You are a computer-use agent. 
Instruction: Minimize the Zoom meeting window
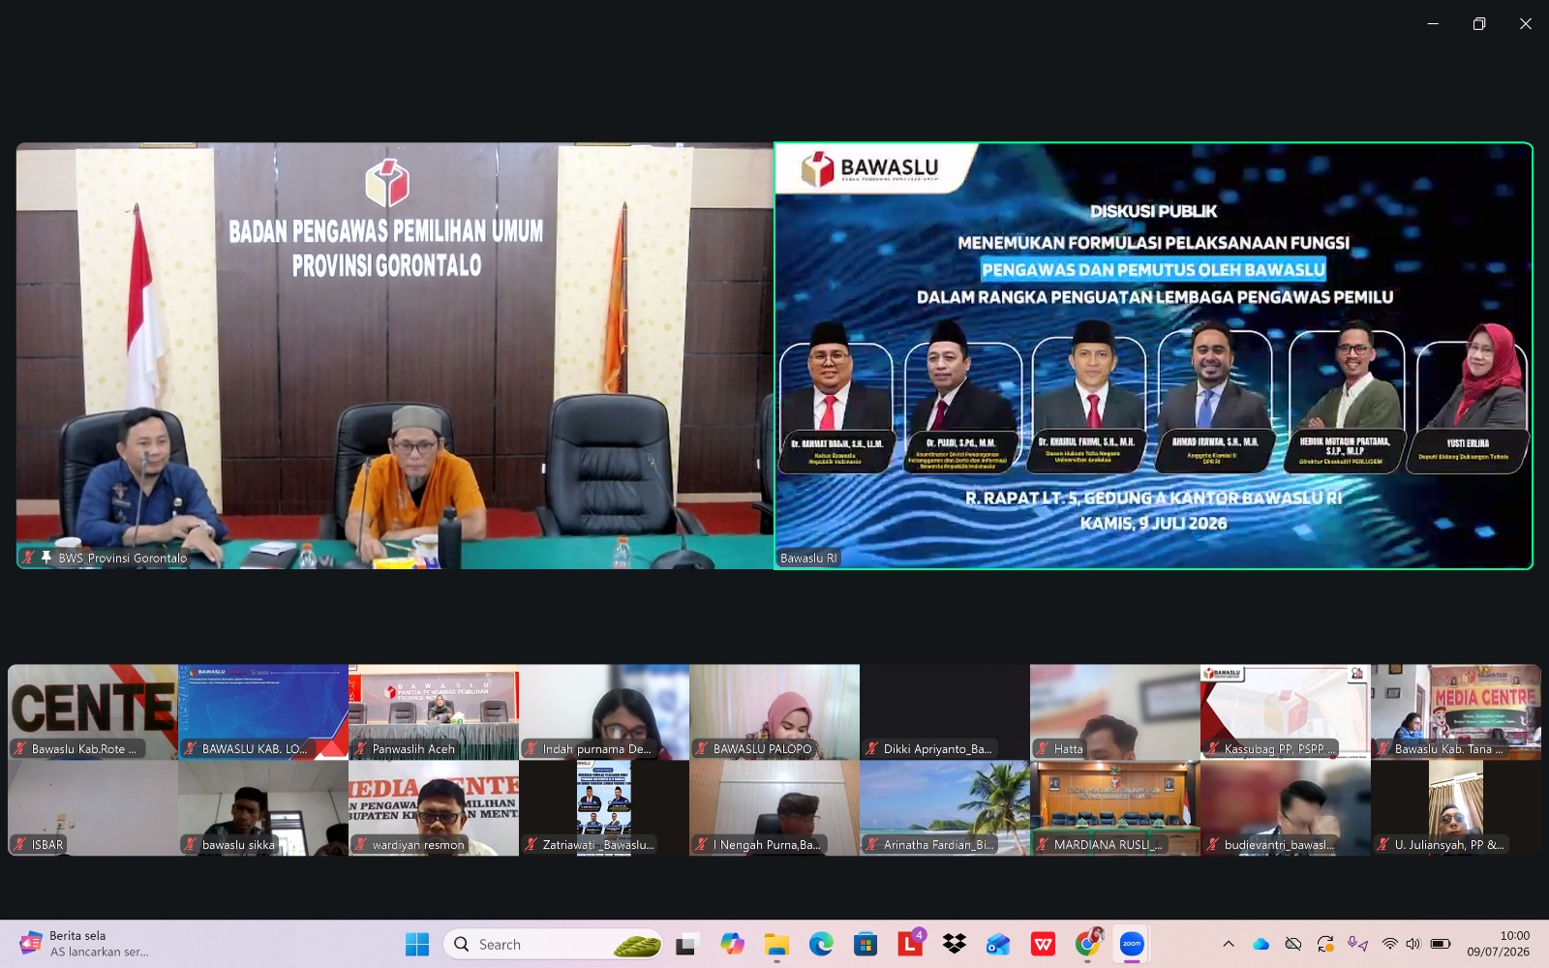click(x=1433, y=23)
